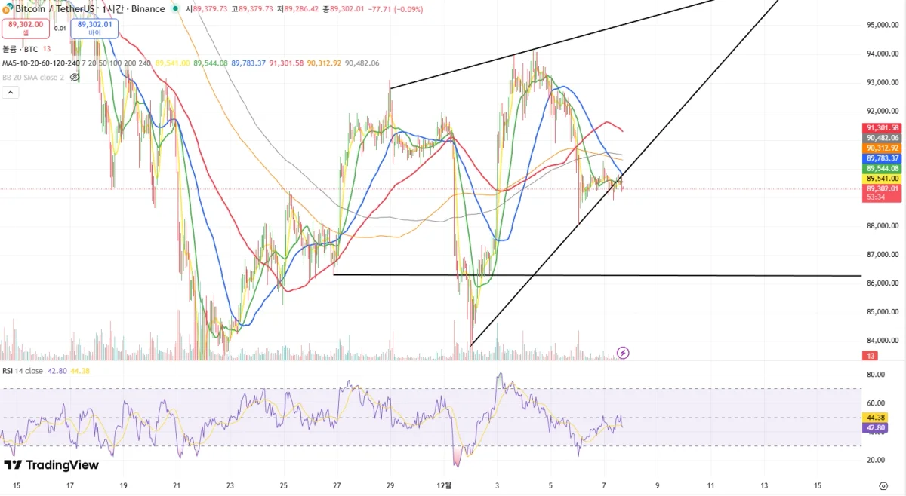Click the 89,302.00 sell button
Screen dimensions: 906x496
[26, 29]
